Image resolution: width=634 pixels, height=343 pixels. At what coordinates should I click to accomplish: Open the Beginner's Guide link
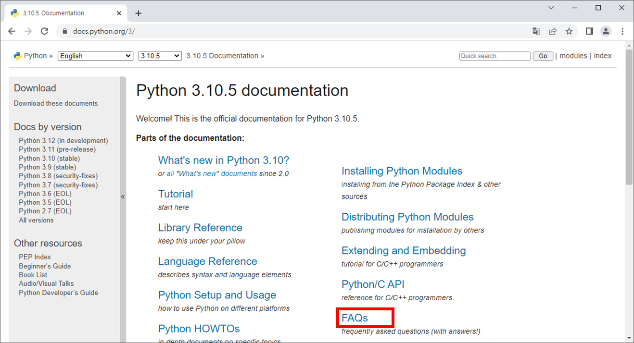click(x=45, y=266)
